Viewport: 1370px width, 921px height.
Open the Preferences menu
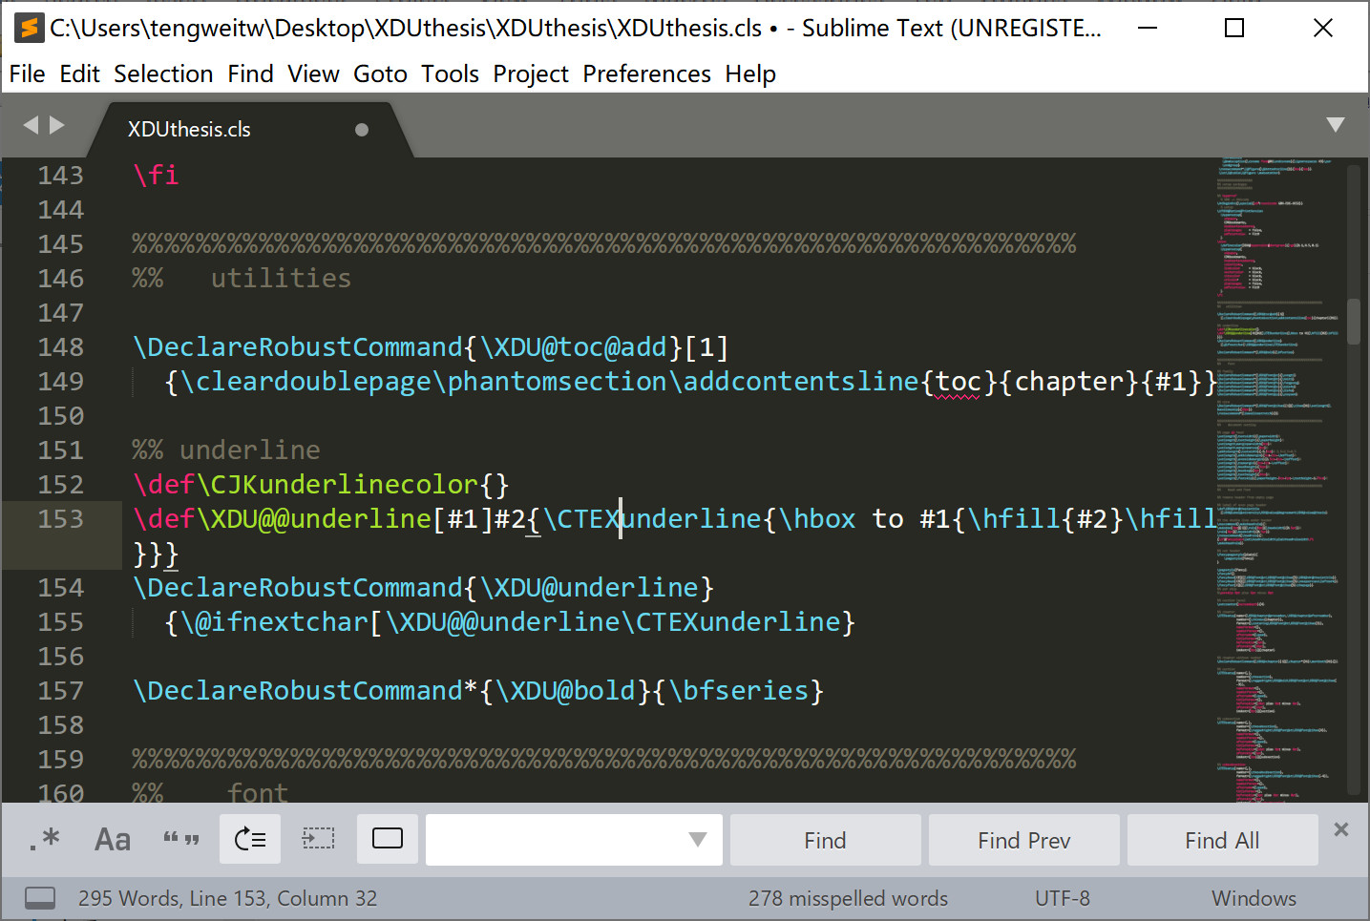pos(646,73)
